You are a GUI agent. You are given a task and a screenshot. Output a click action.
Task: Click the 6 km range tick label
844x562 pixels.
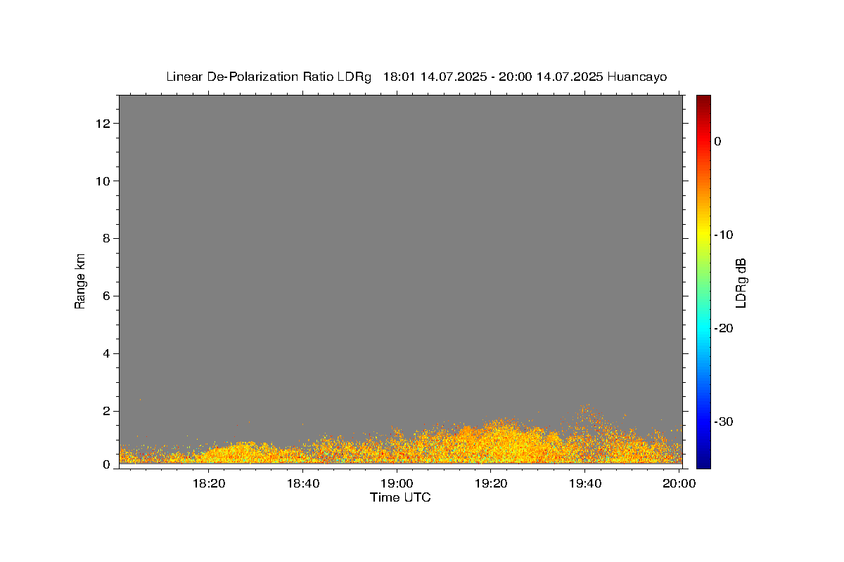pos(108,296)
